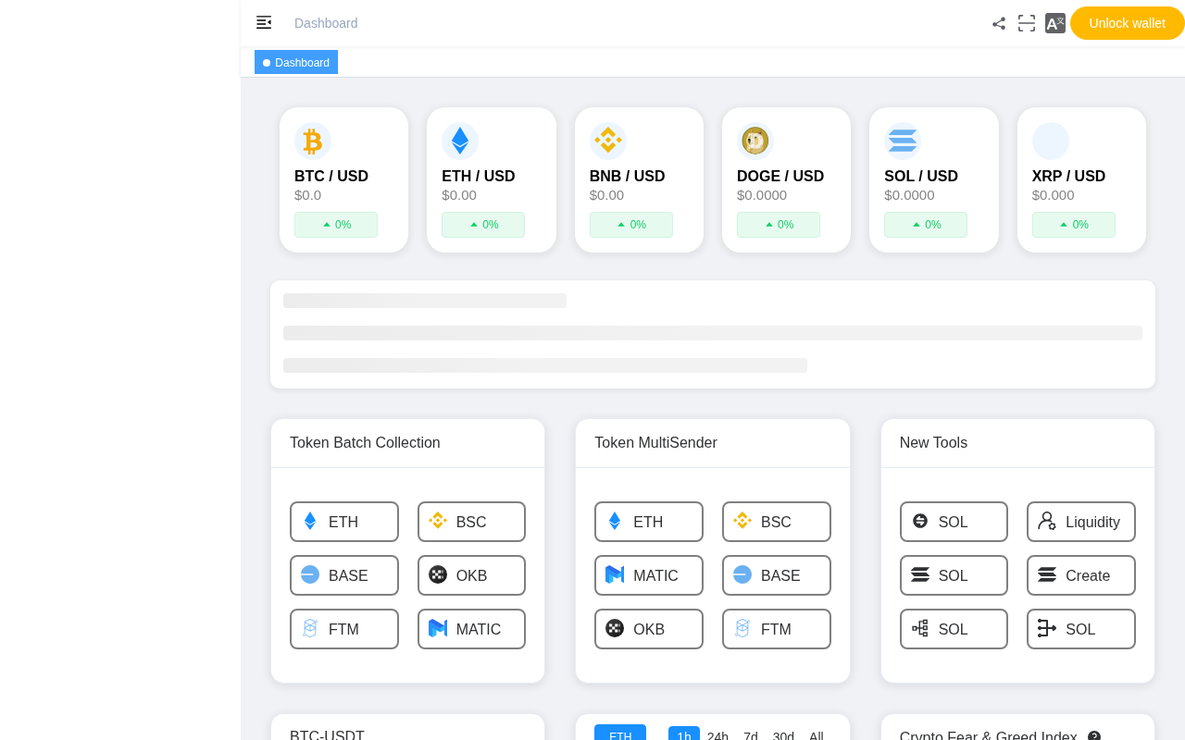Click the "Token Batch Collection" heading

tap(365, 442)
